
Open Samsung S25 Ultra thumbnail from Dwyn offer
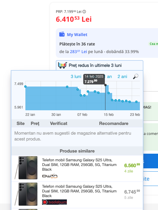[26, 168]
